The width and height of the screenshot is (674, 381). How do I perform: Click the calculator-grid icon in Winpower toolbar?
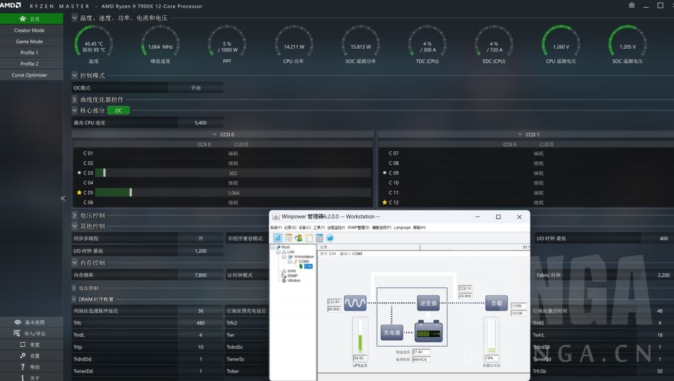point(319,238)
